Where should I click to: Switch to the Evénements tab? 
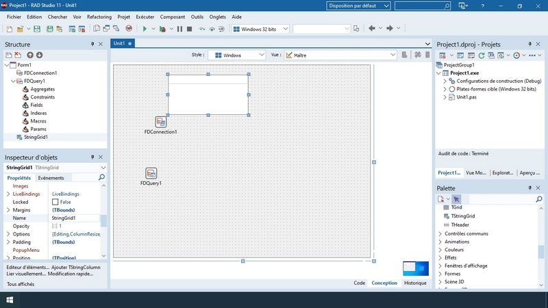(51, 178)
